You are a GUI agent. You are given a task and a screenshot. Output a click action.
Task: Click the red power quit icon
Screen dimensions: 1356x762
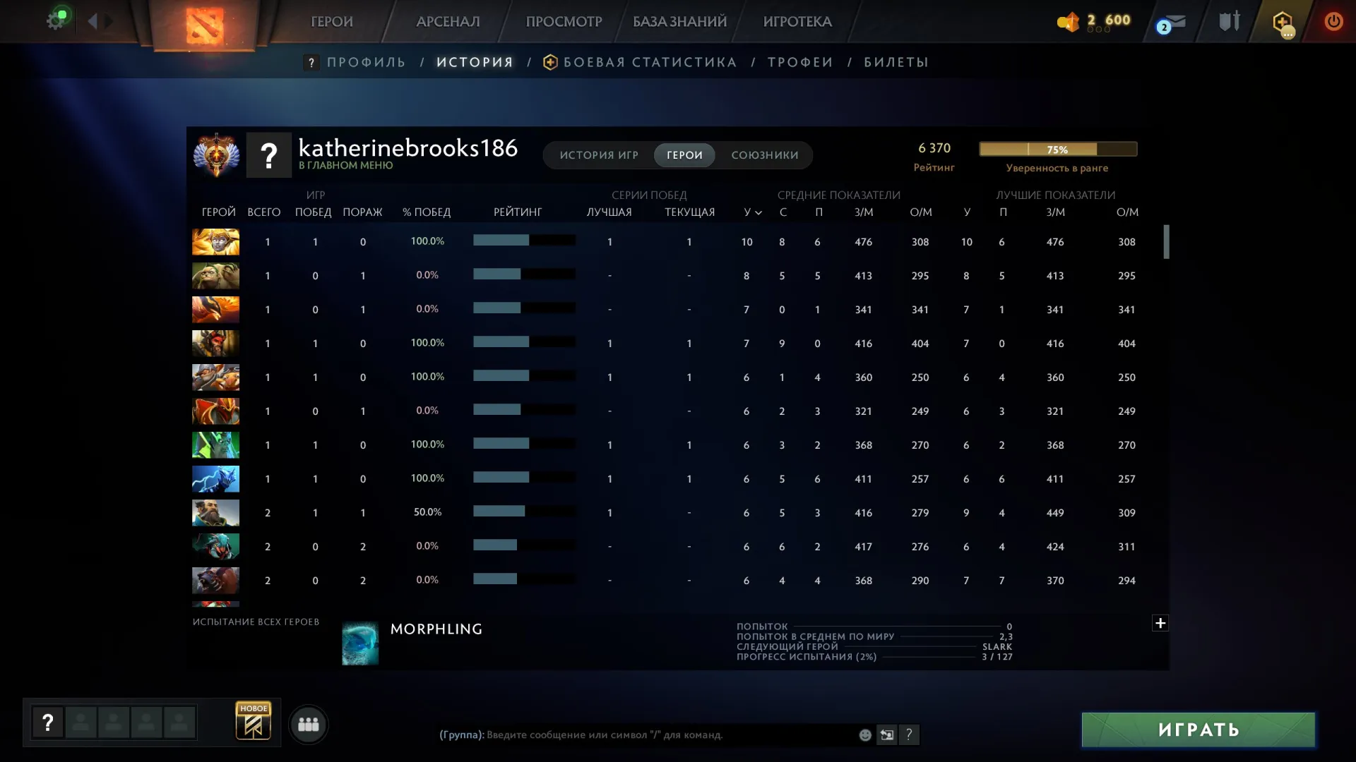click(x=1333, y=21)
